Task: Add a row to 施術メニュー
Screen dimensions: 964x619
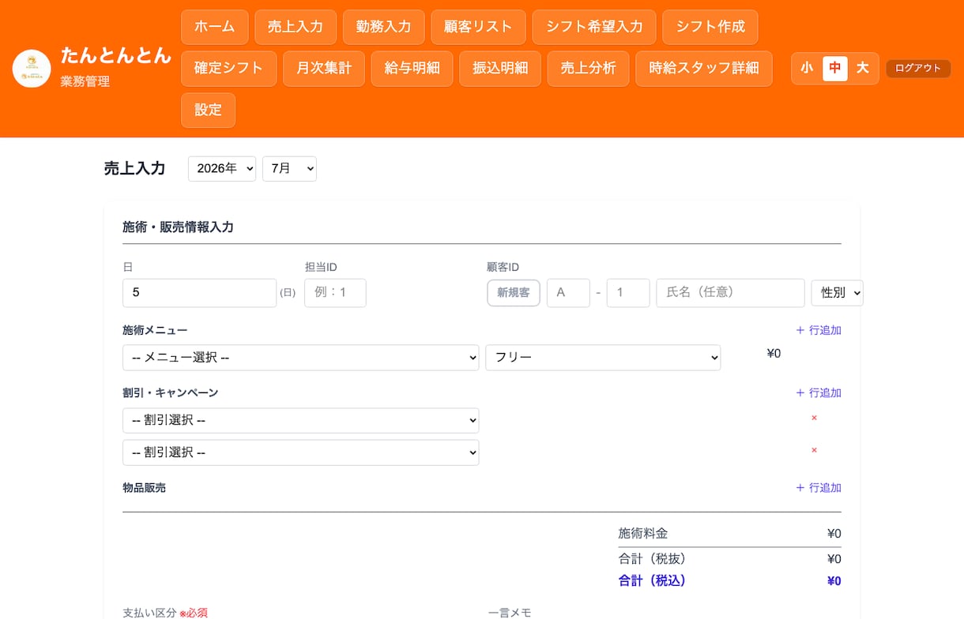Action: coord(819,330)
